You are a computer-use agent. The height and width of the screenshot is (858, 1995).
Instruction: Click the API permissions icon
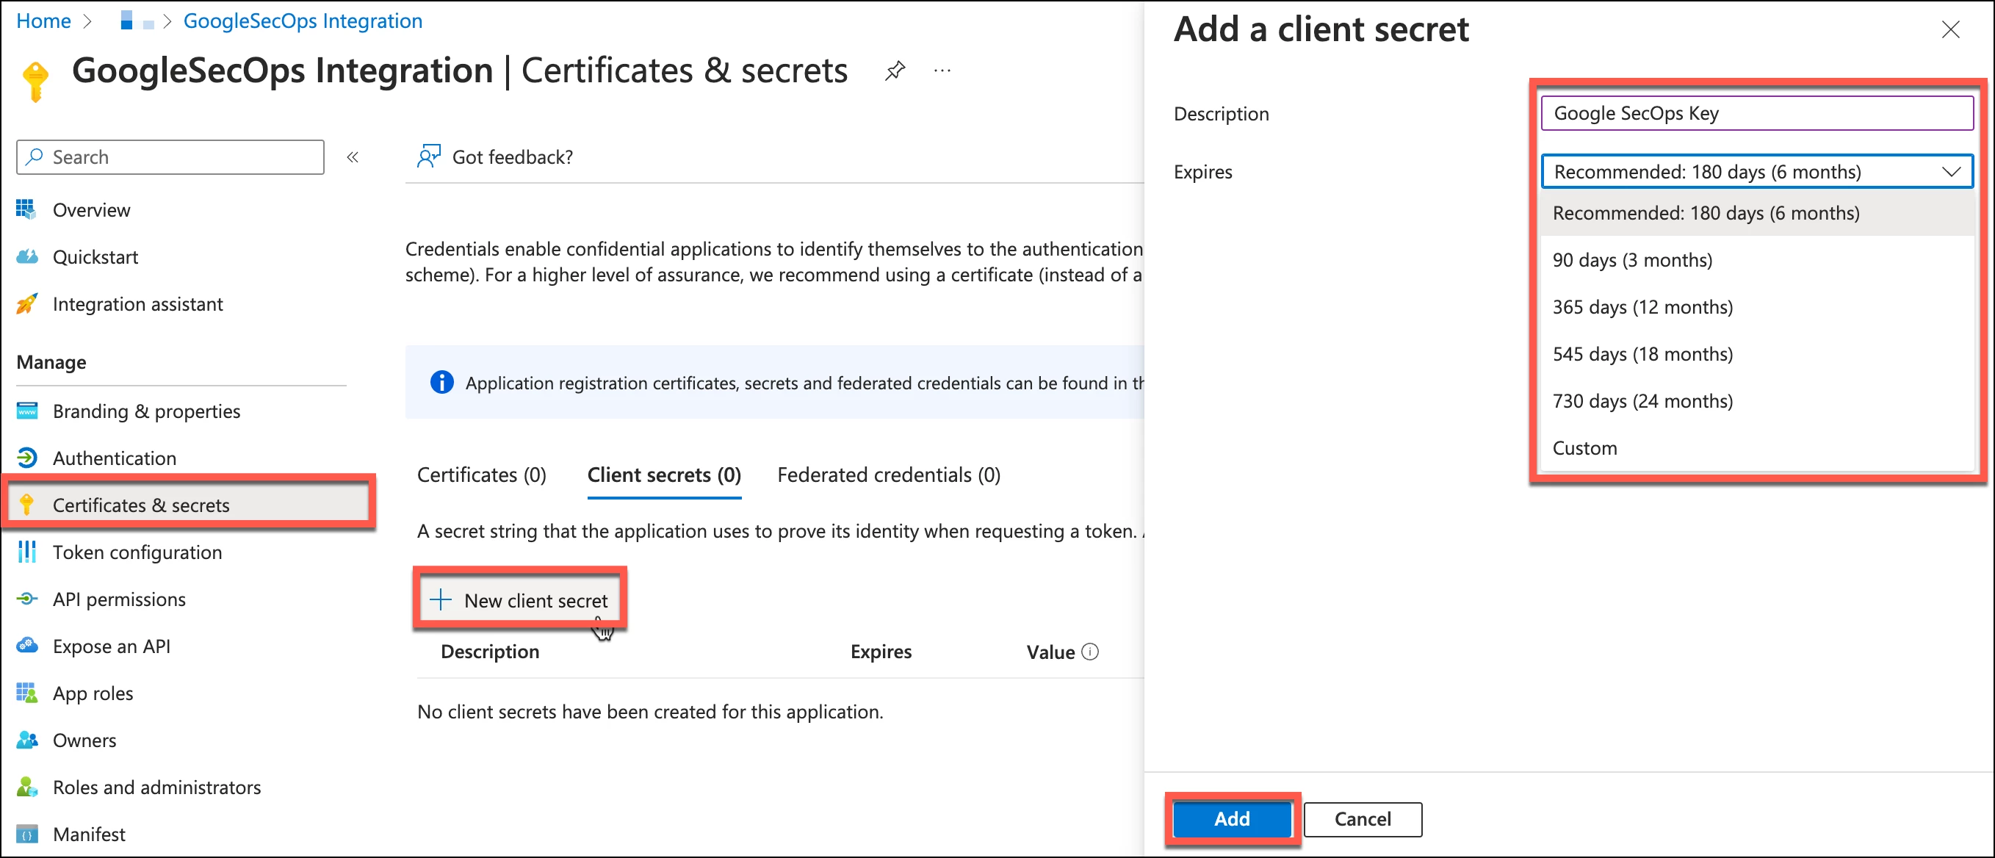pyautogui.click(x=27, y=599)
